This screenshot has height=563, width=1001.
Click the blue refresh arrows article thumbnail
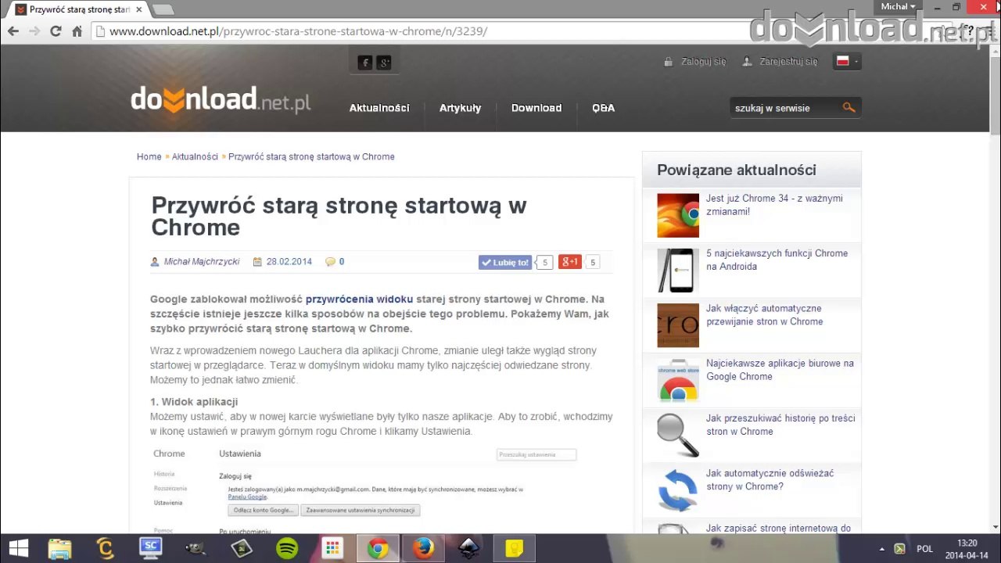coord(678,490)
